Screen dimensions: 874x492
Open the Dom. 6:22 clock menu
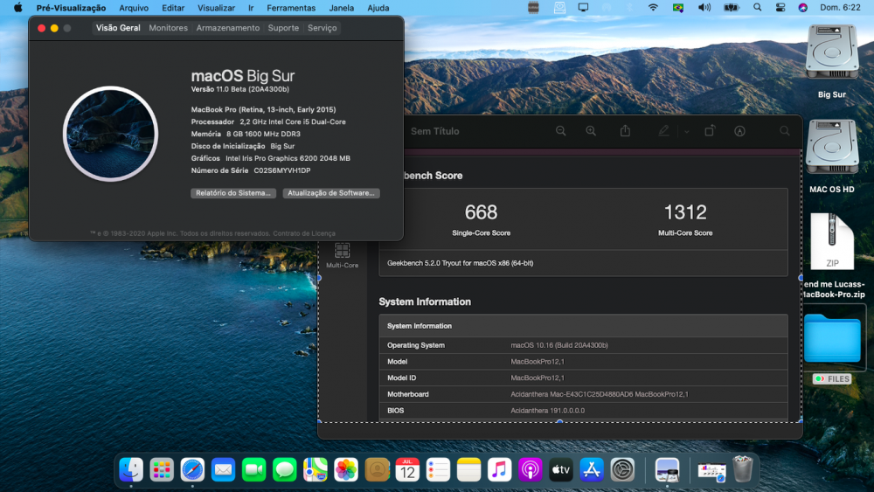[x=840, y=8]
